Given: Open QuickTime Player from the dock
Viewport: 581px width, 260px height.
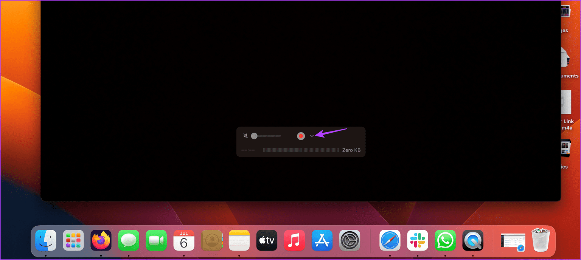Looking at the screenshot, I should click(x=473, y=240).
